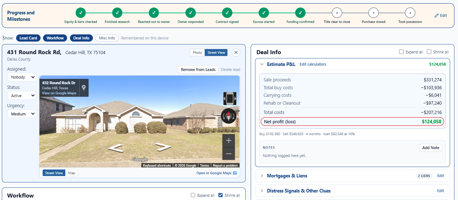
Task: Expand Distress Signals & Other Clues section
Action: click(262, 191)
